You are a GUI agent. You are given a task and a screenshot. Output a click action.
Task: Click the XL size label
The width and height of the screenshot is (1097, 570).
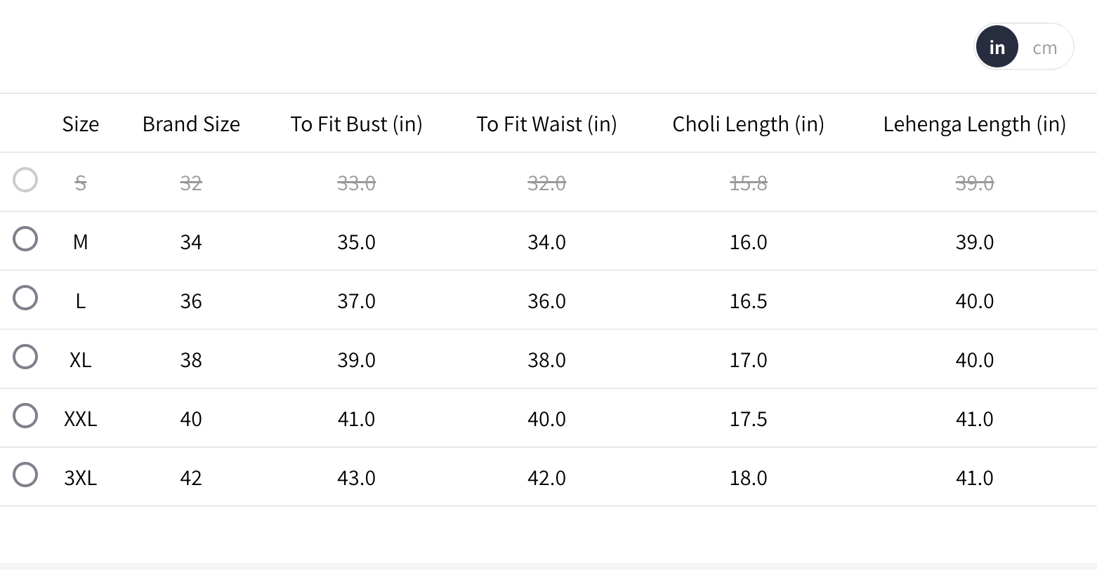tap(80, 360)
